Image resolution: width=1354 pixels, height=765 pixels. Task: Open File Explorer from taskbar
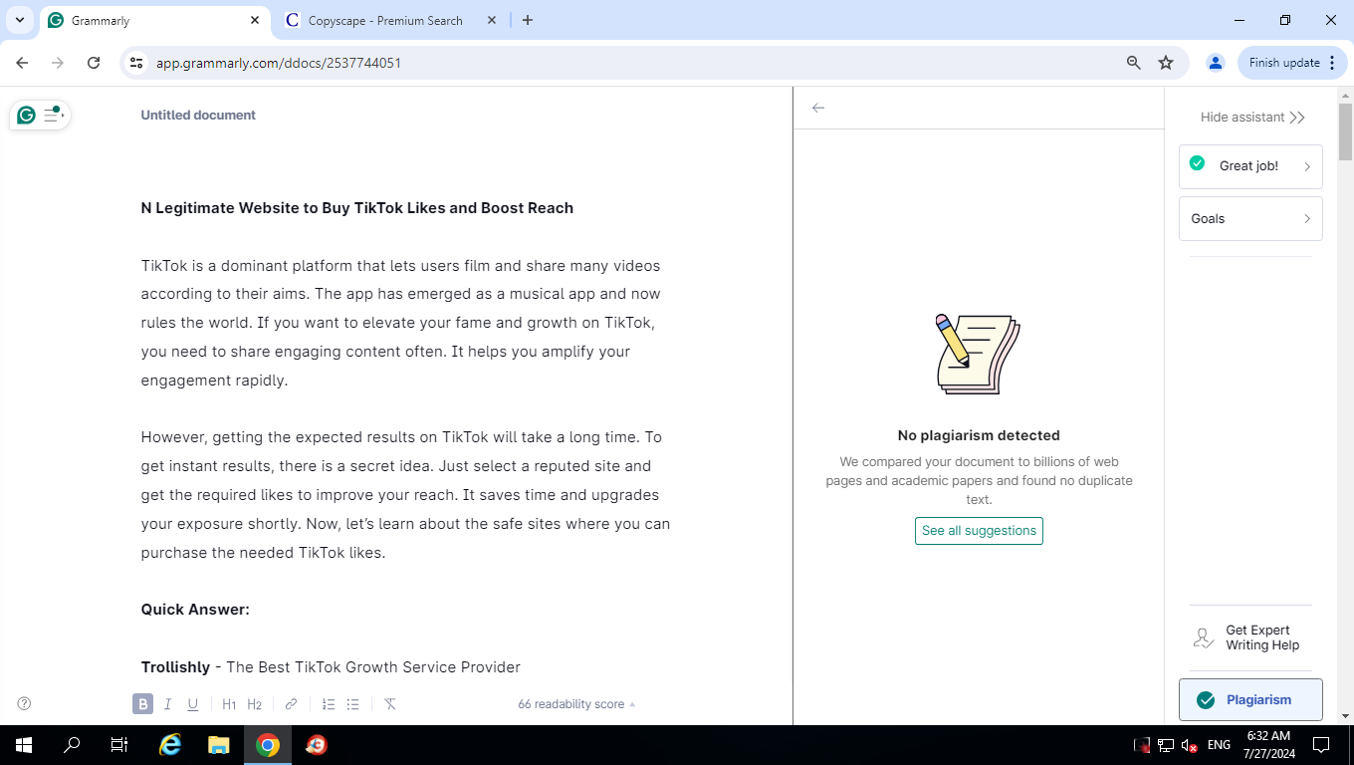[x=219, y=745]
